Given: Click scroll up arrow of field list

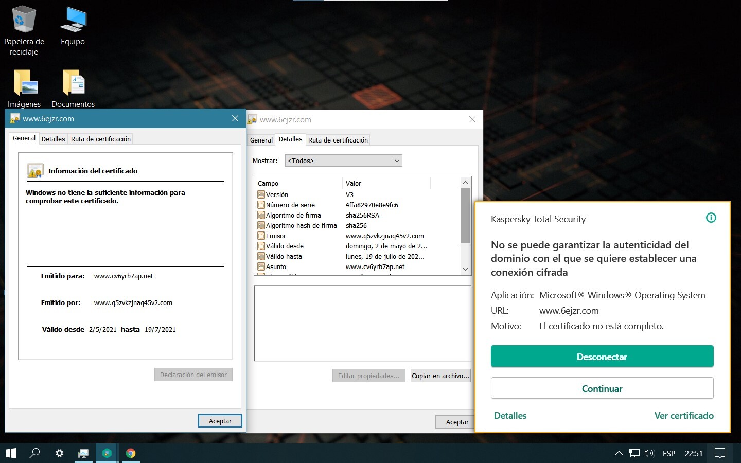Looking at the screenshot, I should coord(465,183).
